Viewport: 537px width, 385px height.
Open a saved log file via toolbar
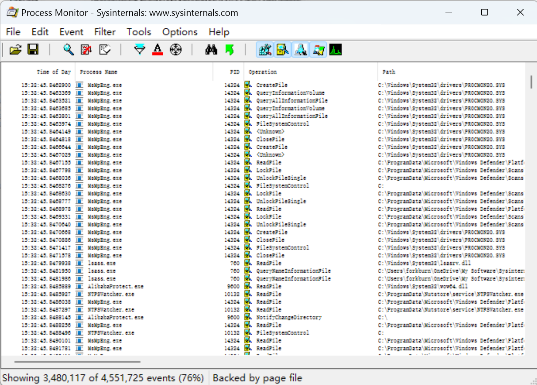(15, 50)
